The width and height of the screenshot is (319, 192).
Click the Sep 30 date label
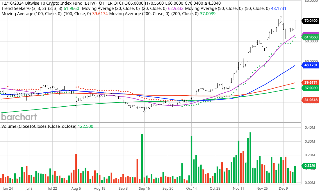(x=168, y=188)
